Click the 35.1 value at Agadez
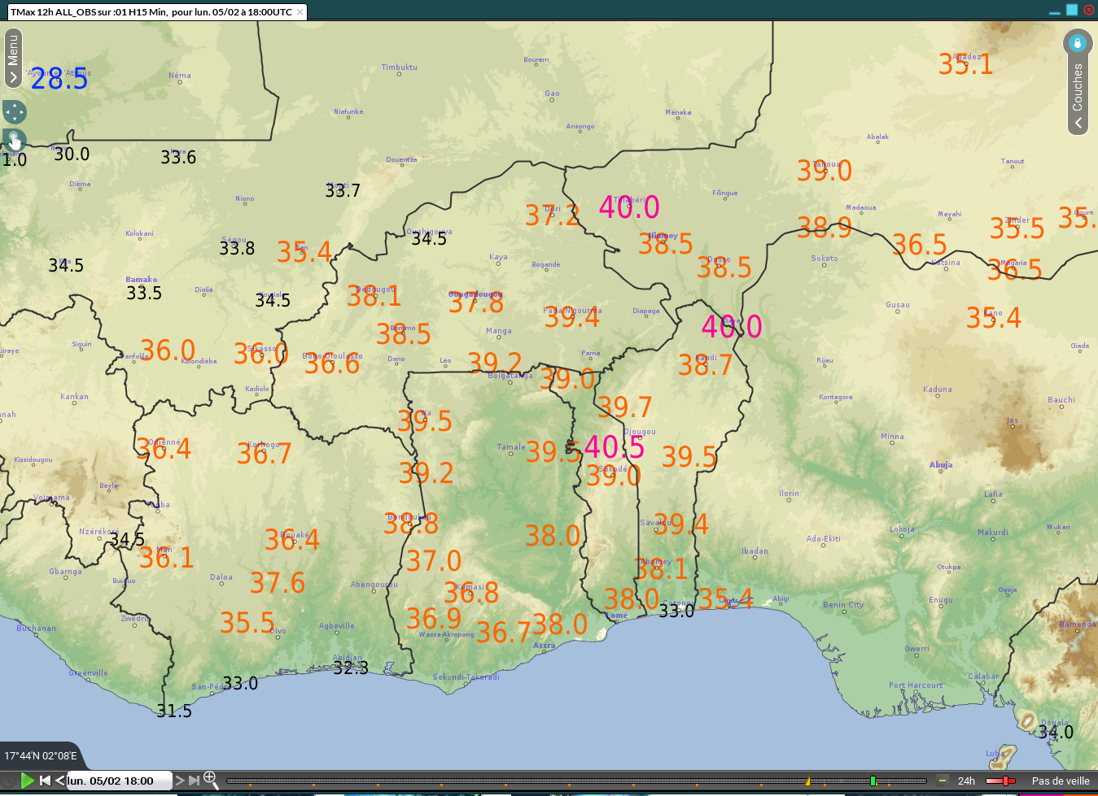Viewport: 1098px width, 796px height. click(965, 64)
